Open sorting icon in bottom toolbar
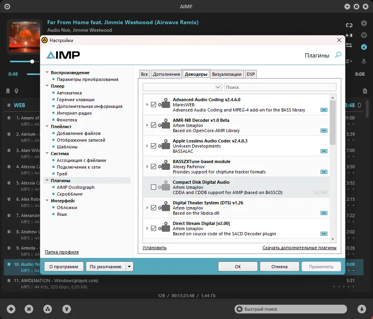Image resolution: width=373 pixels, height=319 pixels. point(48,309)
